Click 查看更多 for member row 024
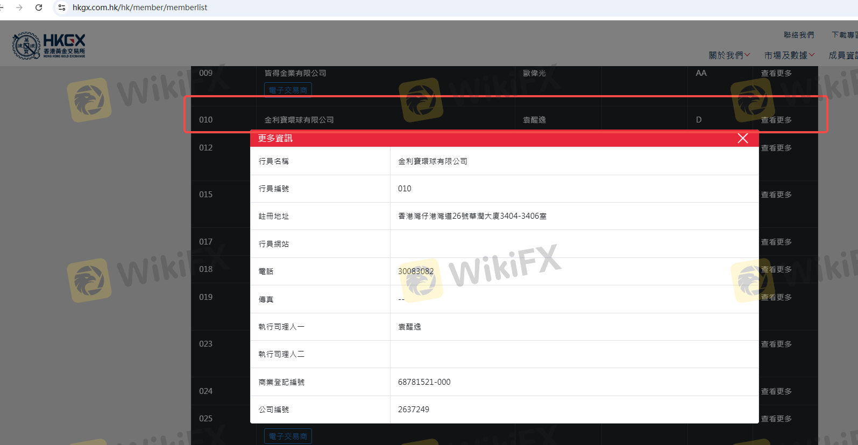 [x=776, y=391]
